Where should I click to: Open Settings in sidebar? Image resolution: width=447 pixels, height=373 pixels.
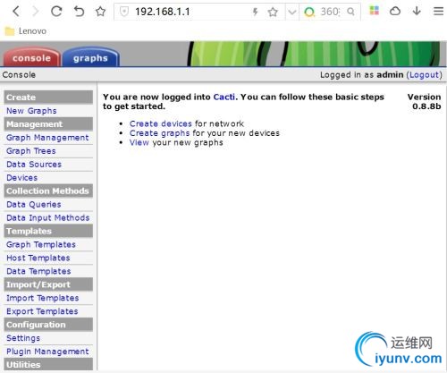pyautogui.click(x=23, y=338)
